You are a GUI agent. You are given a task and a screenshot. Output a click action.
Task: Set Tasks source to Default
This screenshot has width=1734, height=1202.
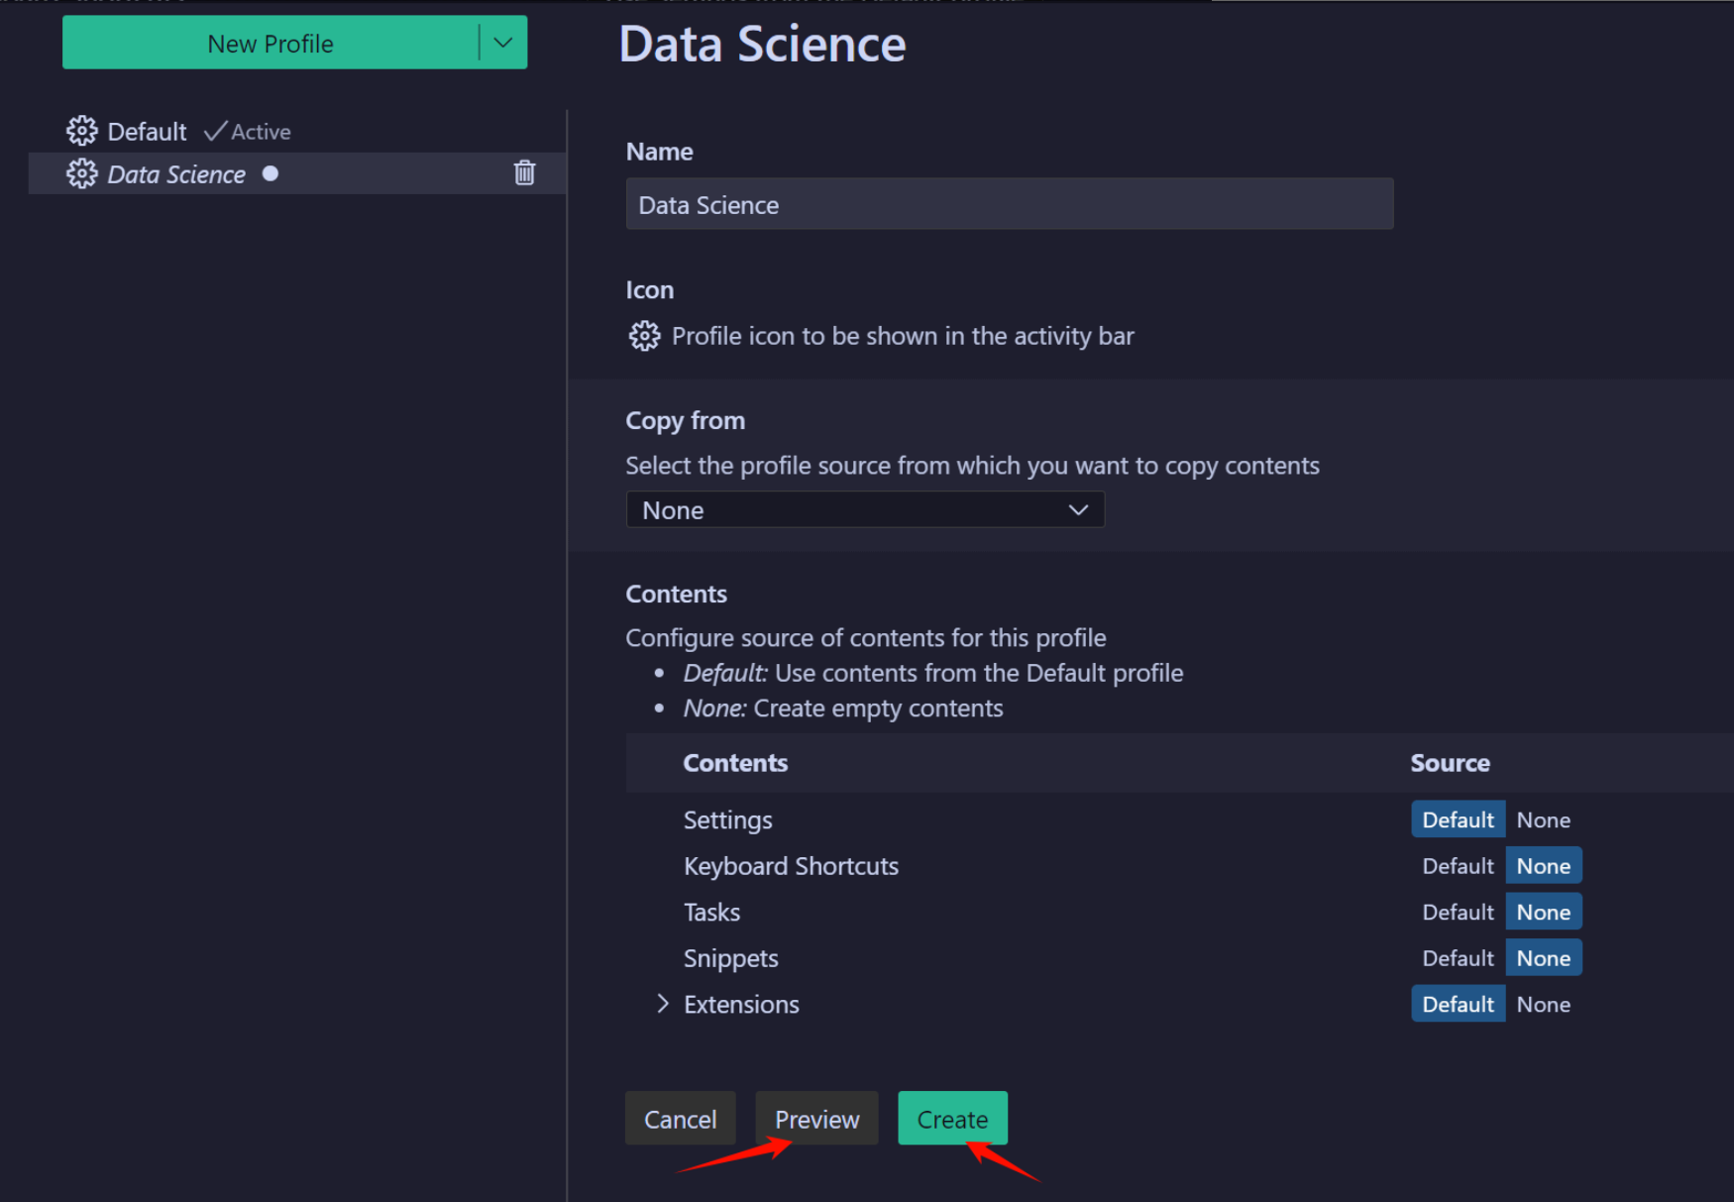click(1457, 912)
